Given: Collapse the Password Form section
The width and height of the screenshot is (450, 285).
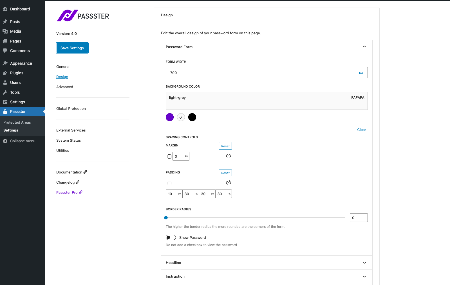Looking at the screenshot, I should 364,47.
